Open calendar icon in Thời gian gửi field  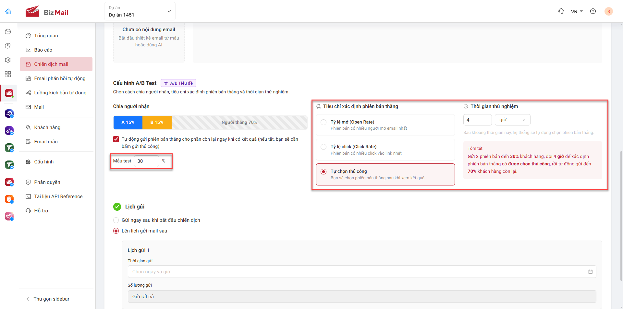pos(590,272)
